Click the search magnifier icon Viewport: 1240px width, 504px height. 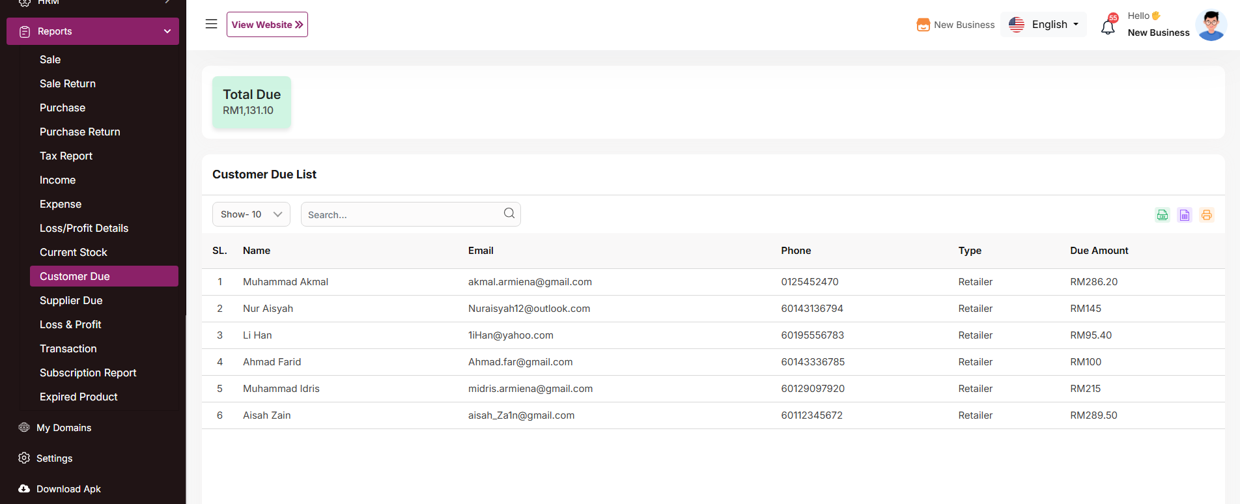[509, 214]
